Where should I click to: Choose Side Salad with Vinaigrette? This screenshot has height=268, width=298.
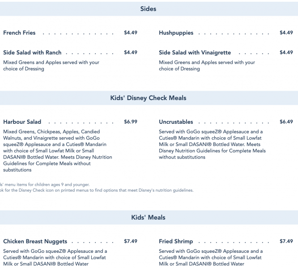pyautogui.click(x=195, y=53)
